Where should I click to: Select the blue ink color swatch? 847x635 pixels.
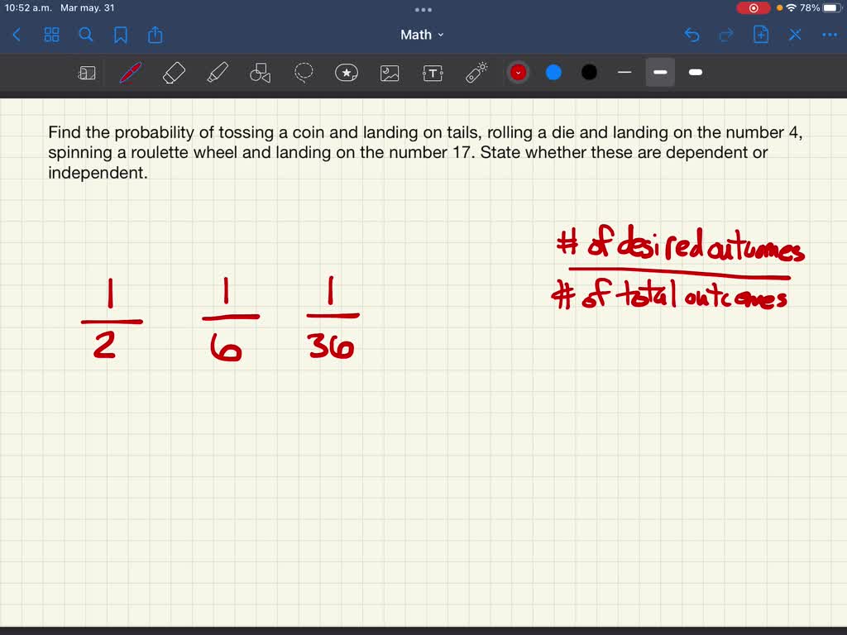(553, 72)
